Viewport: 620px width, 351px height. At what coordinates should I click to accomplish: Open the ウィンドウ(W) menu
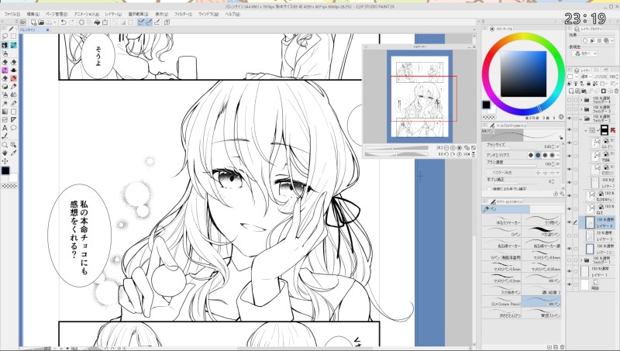coord(208,14)
